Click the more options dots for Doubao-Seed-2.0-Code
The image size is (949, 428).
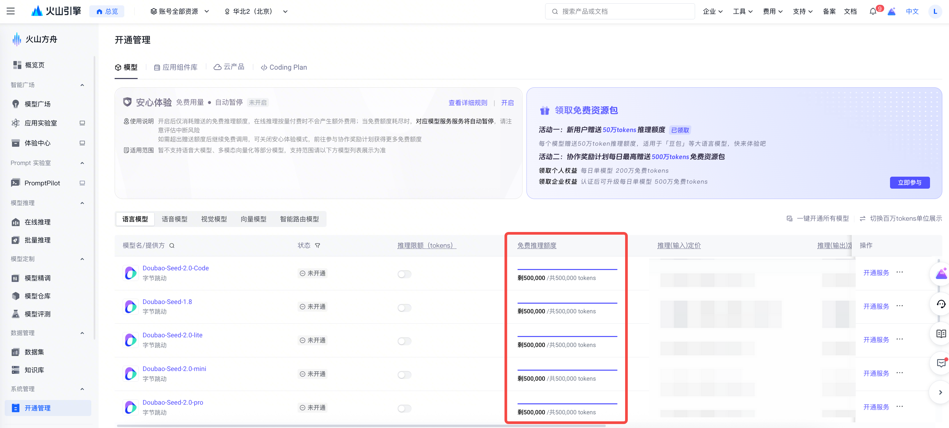[900, 272]
